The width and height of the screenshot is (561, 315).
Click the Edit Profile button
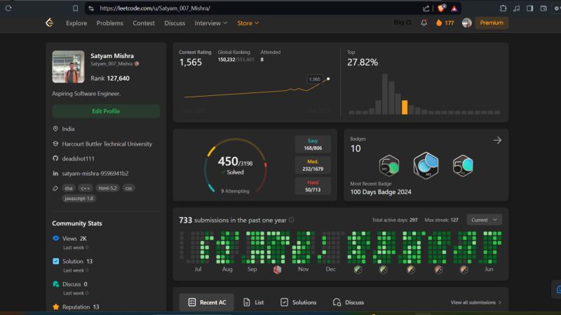106,111
